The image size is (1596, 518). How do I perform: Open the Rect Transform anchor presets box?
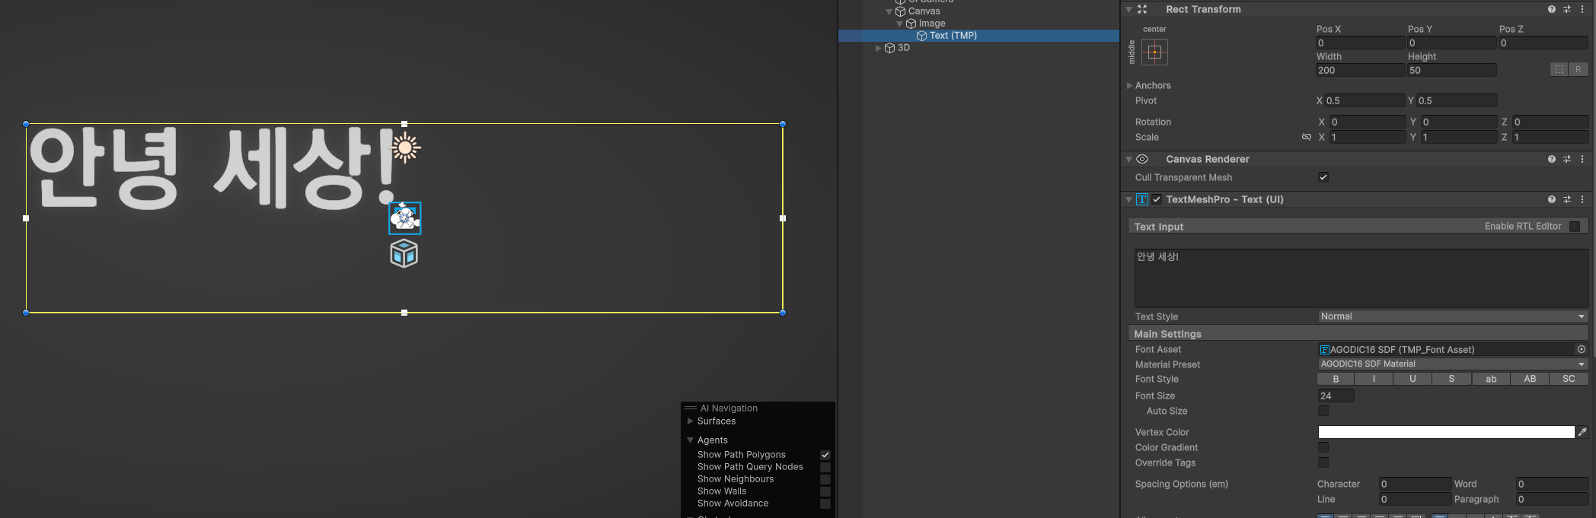[1154, 52]
